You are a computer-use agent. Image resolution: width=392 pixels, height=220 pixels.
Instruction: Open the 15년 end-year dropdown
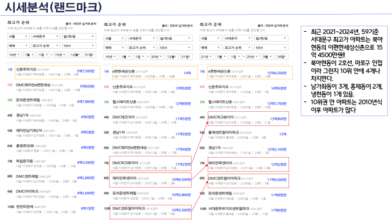[x=60, y=54]
